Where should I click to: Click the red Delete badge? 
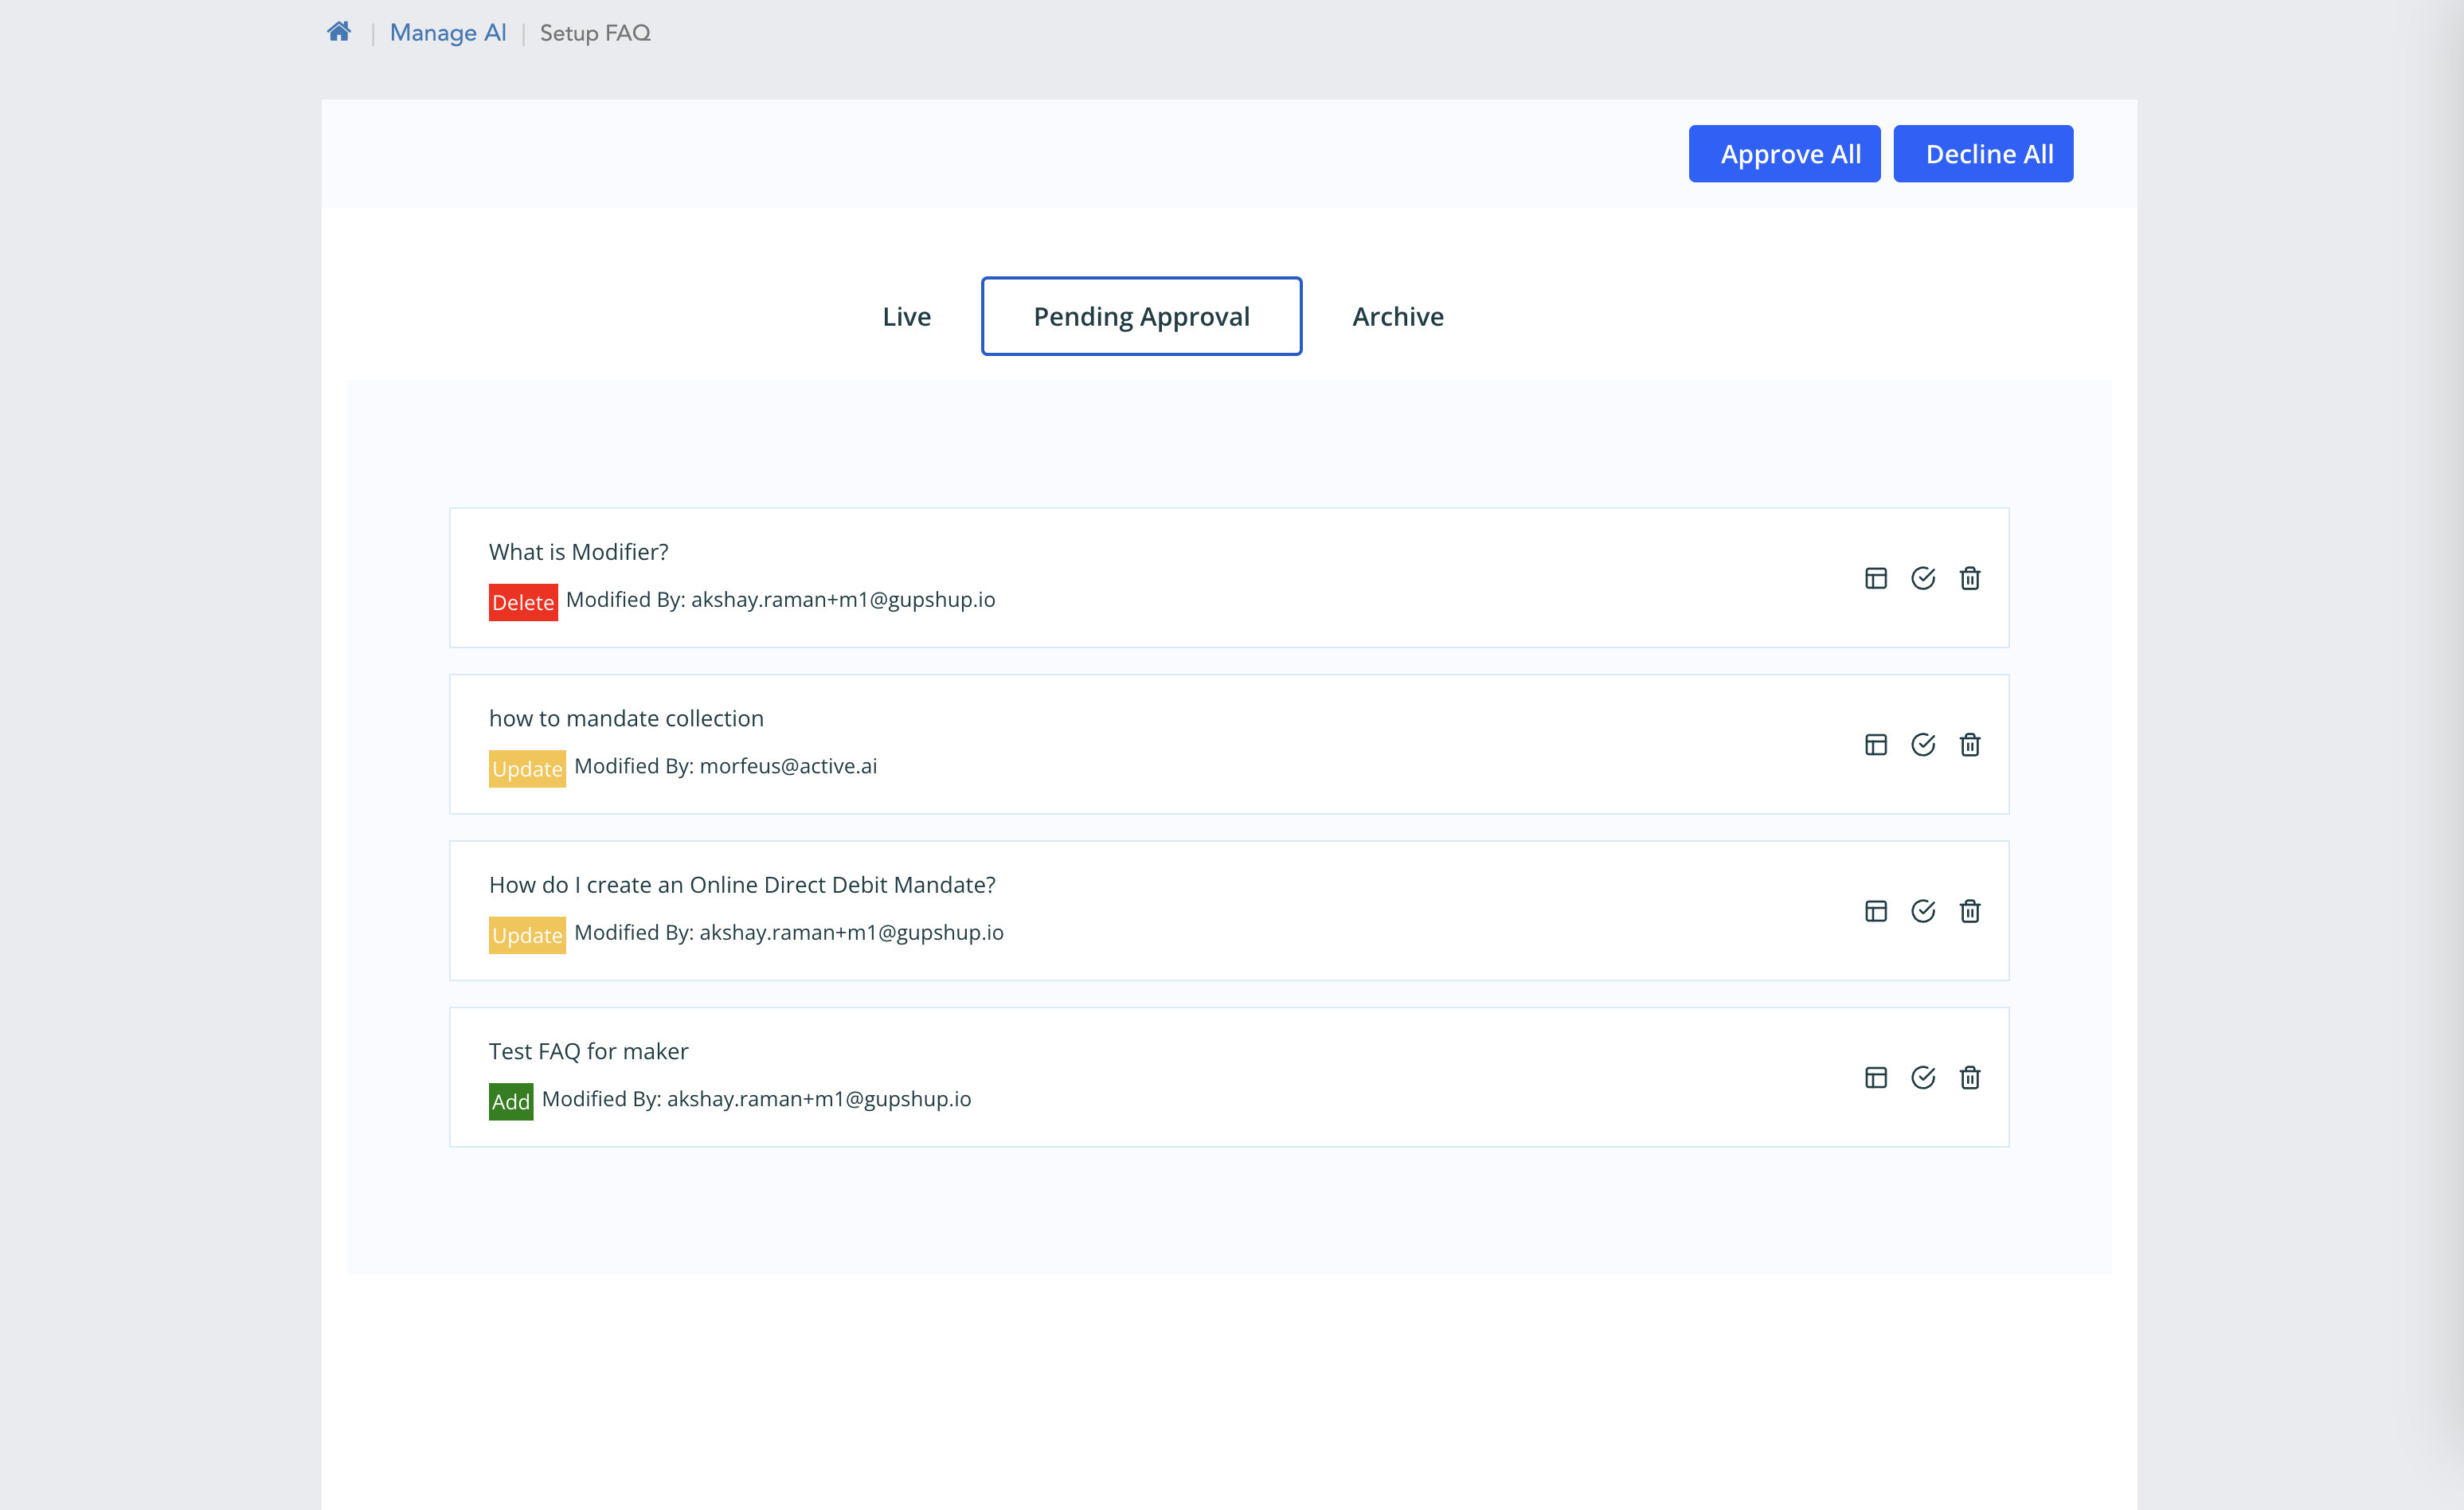[x=523, y=602]
